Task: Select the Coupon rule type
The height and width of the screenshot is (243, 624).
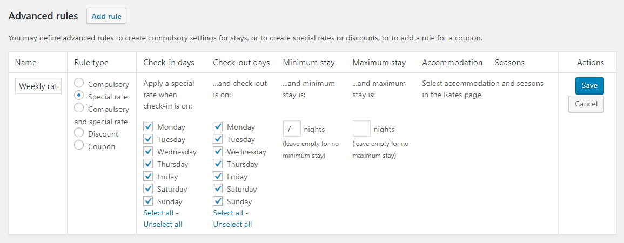Action: (79, 145)
